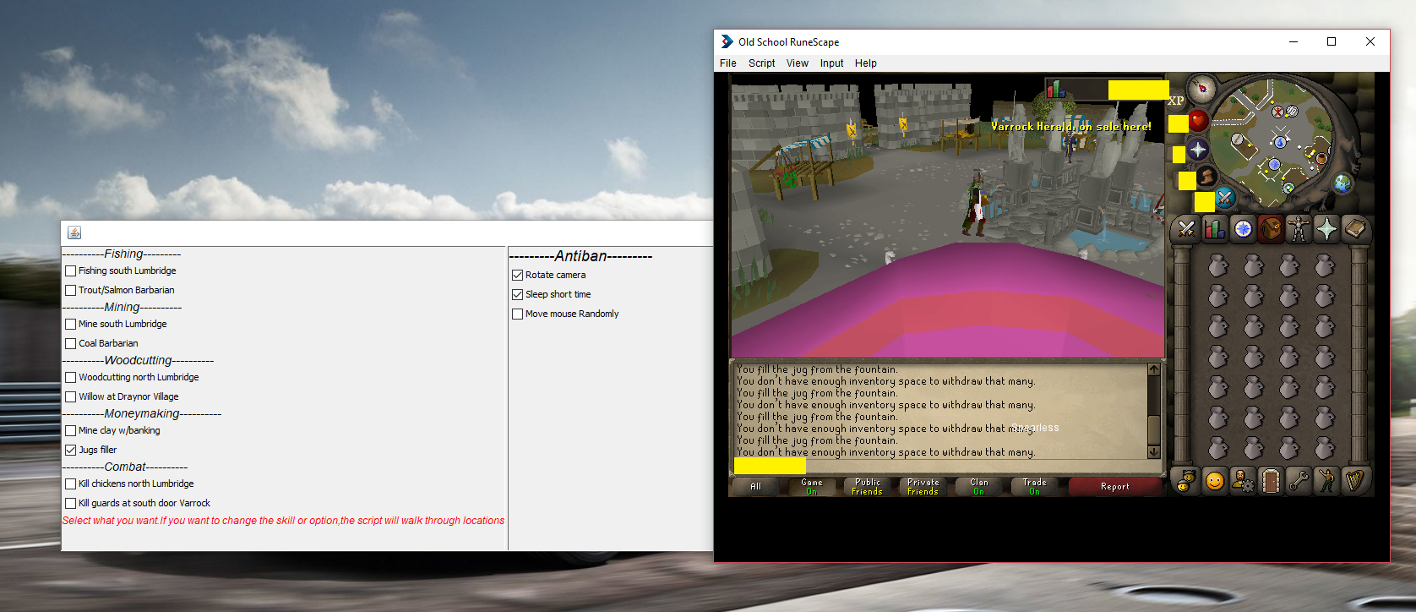Click the chatbox scroll up arrow
The height and width of the screenshot is (612, 1416).
[x=1154, y=369]
